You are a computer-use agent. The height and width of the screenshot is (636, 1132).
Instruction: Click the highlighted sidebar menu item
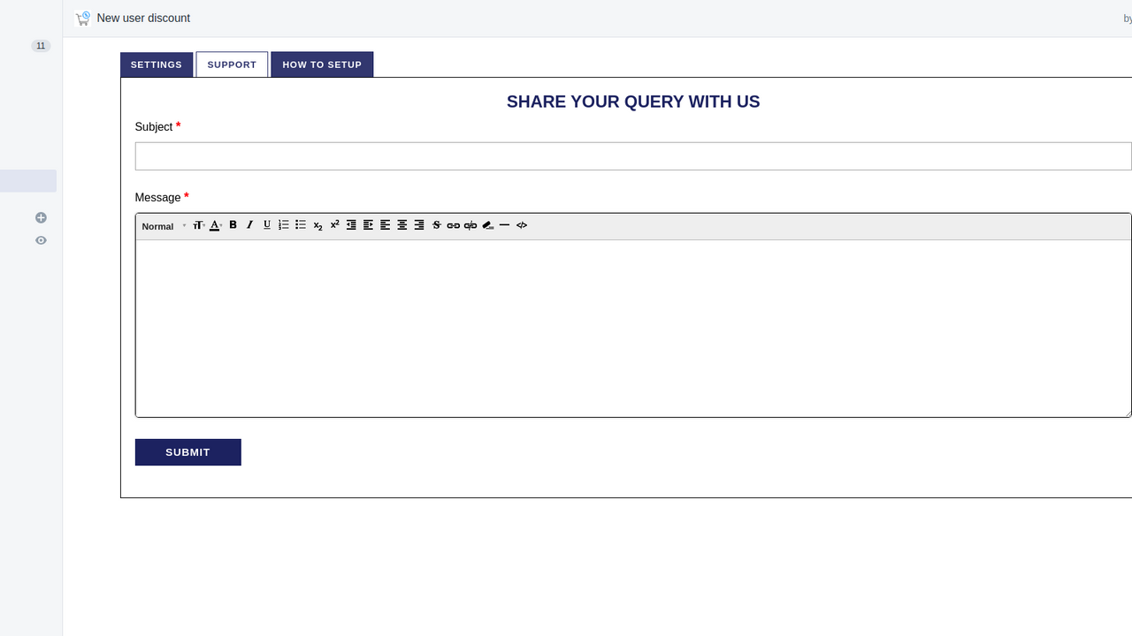pos(28,181)
